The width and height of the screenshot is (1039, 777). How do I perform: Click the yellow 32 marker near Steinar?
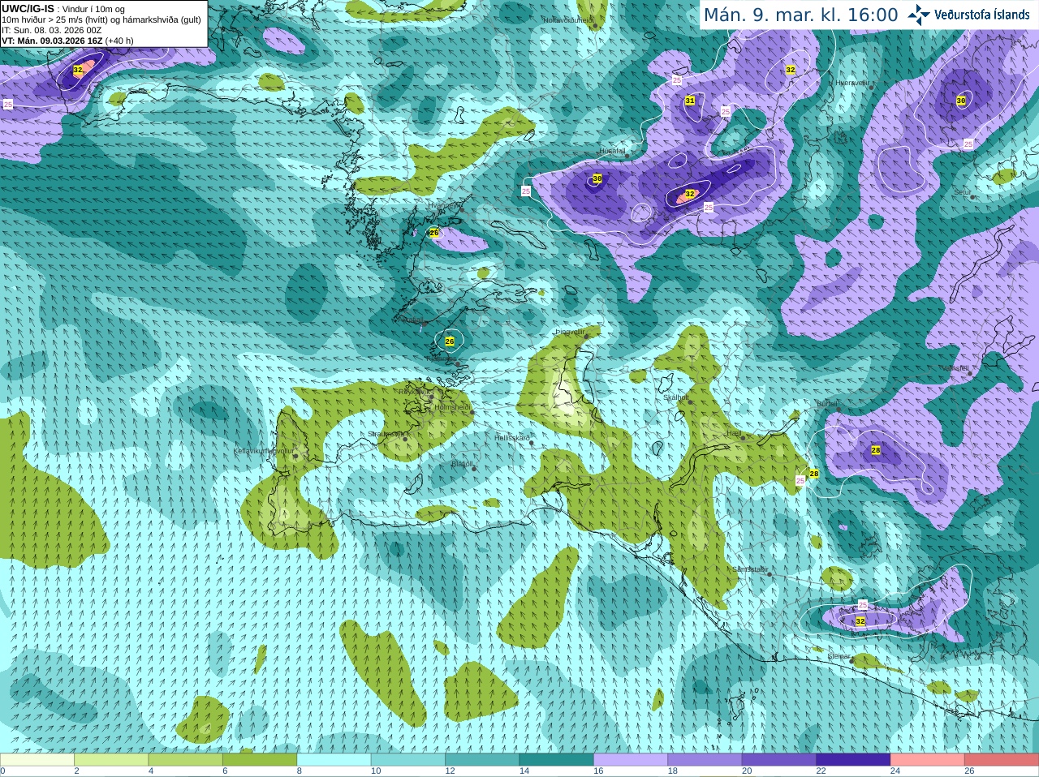coord(860,621)
